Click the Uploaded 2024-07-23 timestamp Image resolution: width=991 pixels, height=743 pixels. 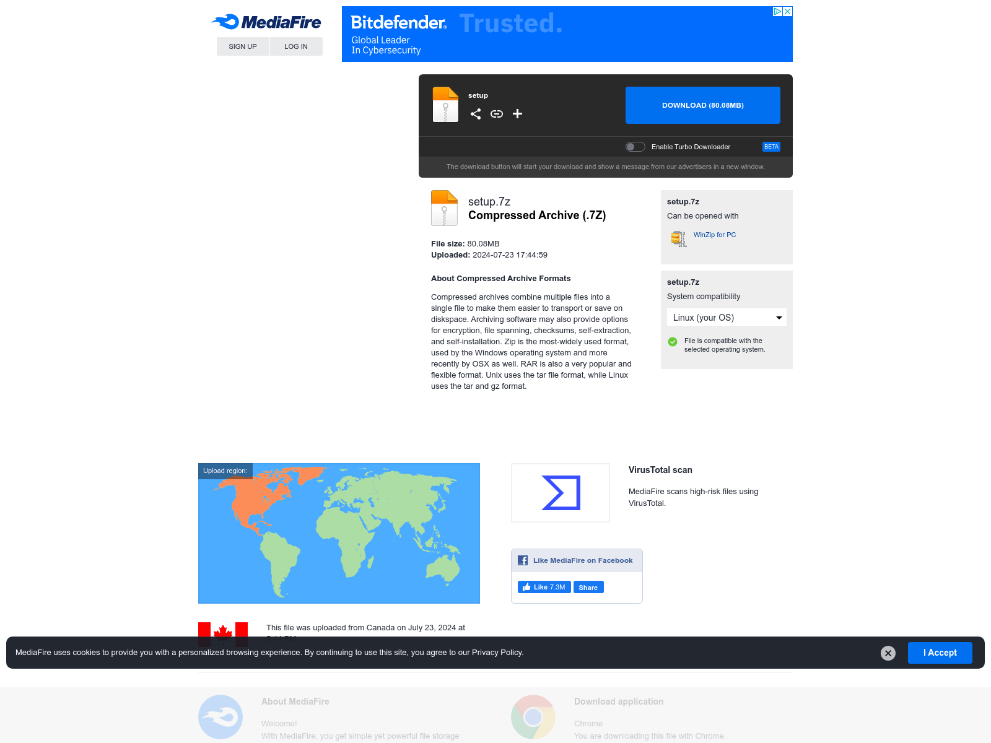coord(489,255)
